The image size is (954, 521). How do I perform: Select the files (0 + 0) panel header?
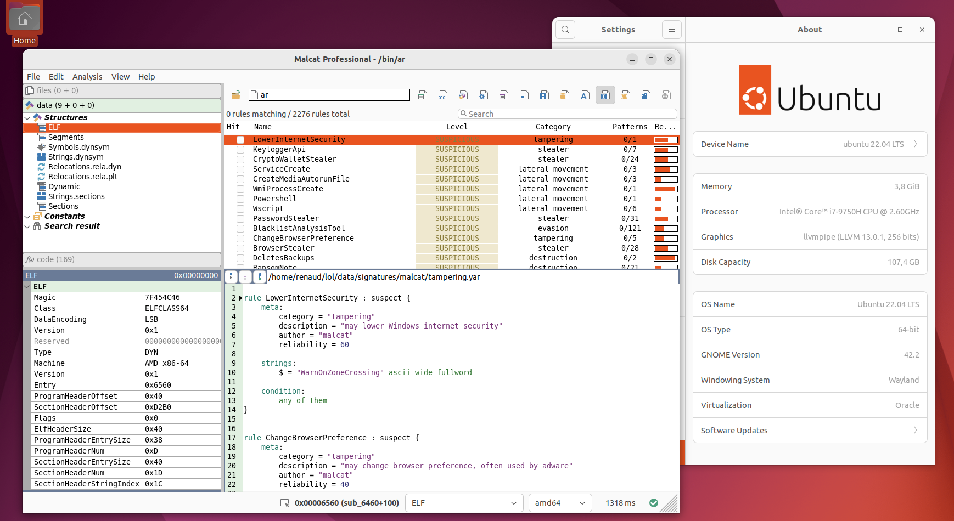coord(122,90)
